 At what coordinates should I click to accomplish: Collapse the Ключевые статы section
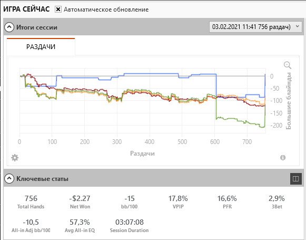click(x=9, y=178)
